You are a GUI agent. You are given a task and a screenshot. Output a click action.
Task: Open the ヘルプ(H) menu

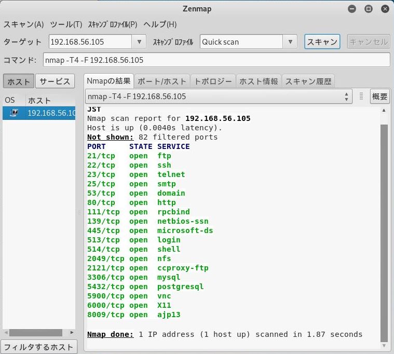coord(160,24)
